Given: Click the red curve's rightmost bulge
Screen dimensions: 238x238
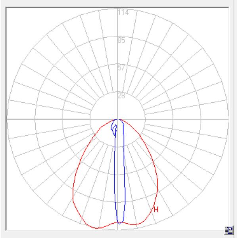Looking at the screenshot, I should [x=158, y=186].
